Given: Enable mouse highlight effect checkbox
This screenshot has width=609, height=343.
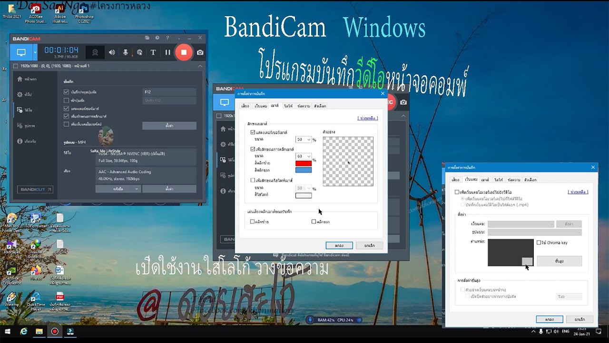Looking at the screenshot, I should tap(253, 181).
